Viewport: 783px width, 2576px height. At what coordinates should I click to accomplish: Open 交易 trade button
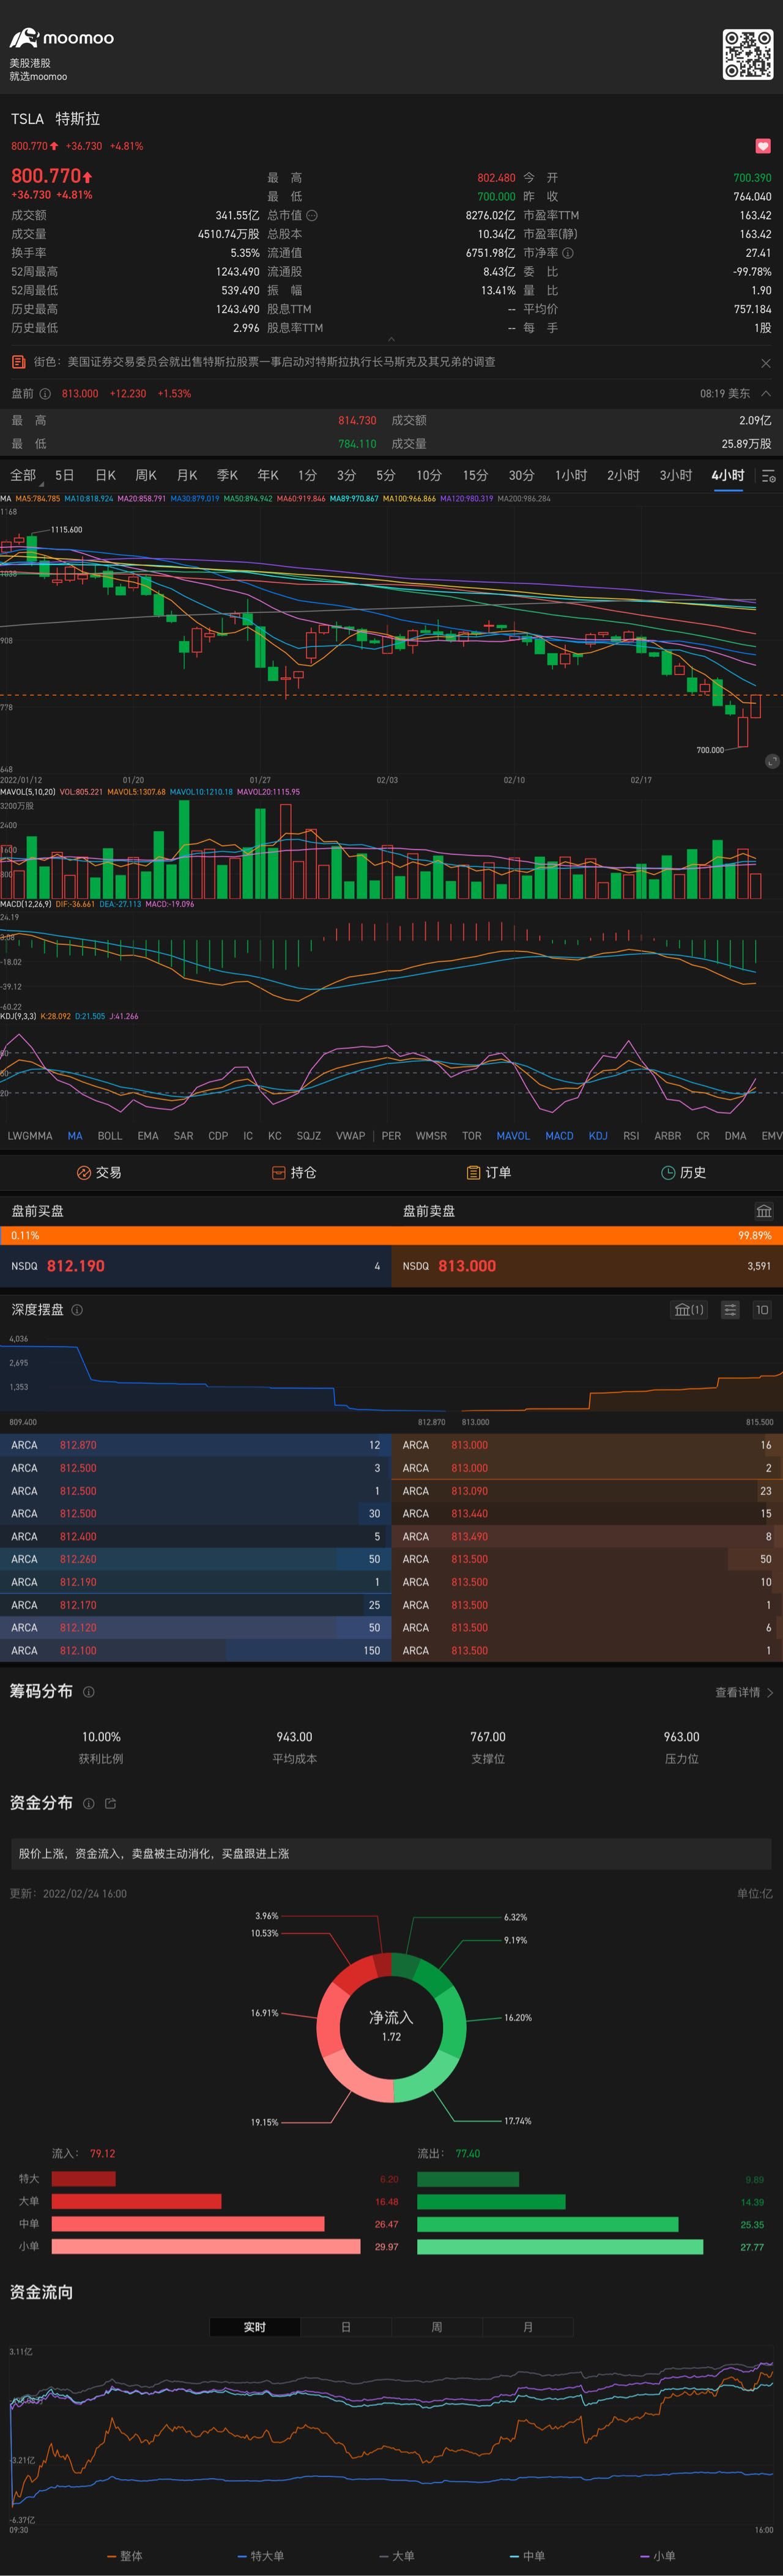click(99, 1173)
